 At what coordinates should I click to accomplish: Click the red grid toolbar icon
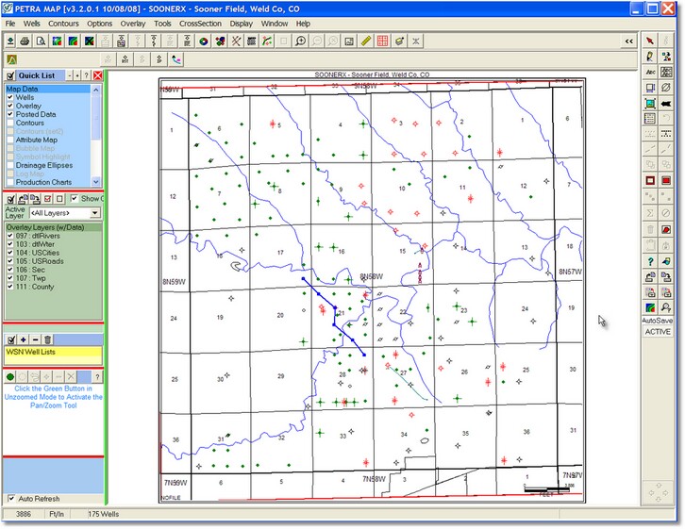382,41
